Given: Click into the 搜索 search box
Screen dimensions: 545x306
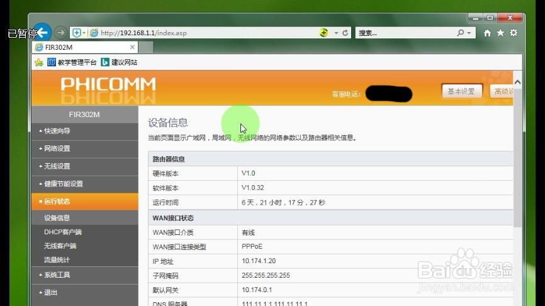Looking at the screenshot, I should click(405, 33).
